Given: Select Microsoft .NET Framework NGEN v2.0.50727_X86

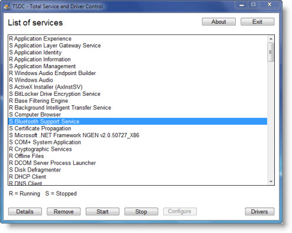Looking at the screenshot, I should click(x=138, y=135).
